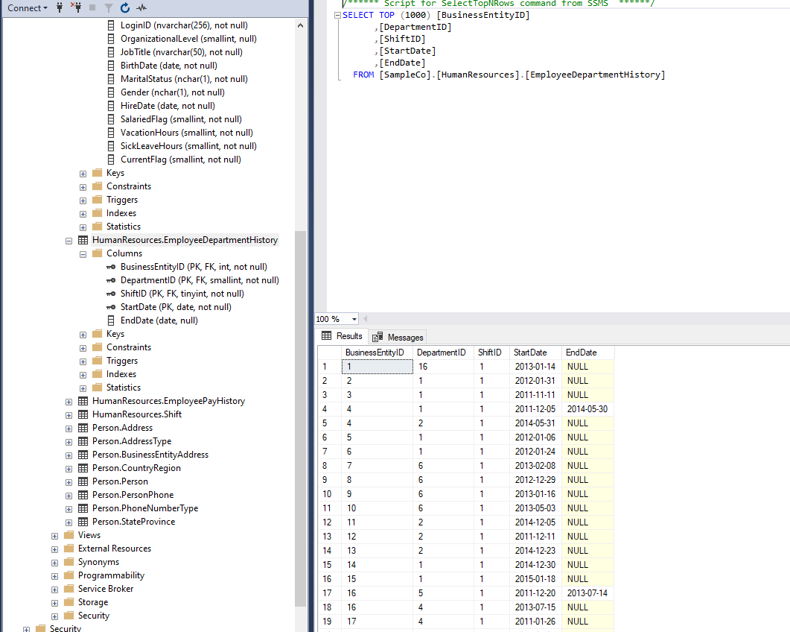Image resolution: width=790 pixels, height=632 pixels.
Task: Click the Person.Address table icon
Action: click(83, 428)
